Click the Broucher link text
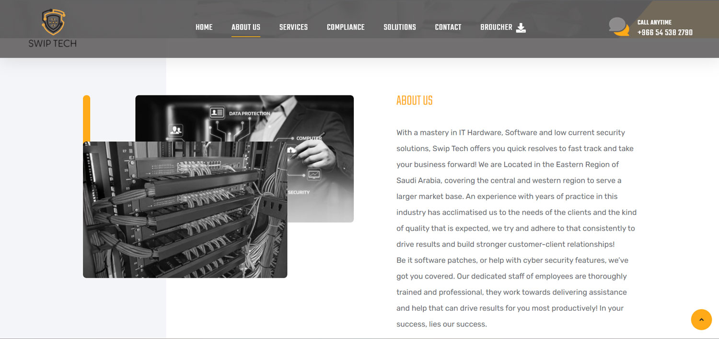719x339 pixels. 496,27
